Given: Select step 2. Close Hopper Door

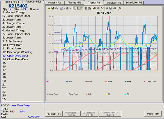Looking at the screenshot, I should 16,16.
